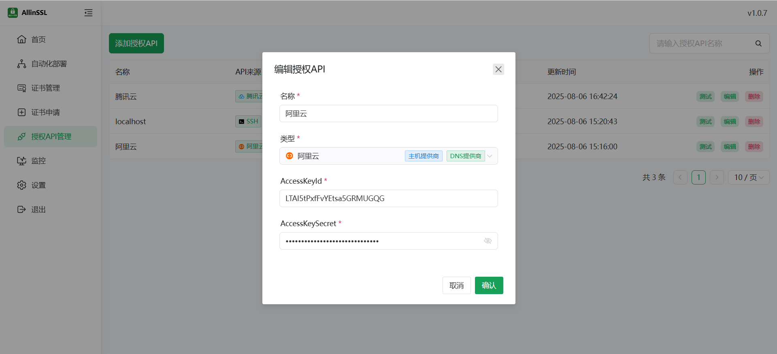This screenshot has width=777, height=354.
Task: Expand the 类型 dropdown arrow
Action: pyautogui.click(x=490, y=156)
